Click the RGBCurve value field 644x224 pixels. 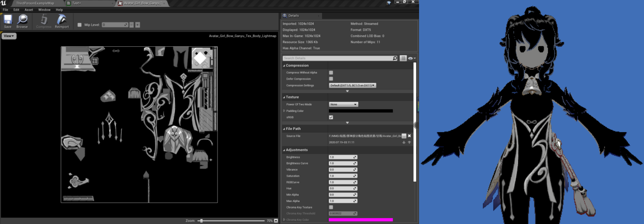(x=343, y=182)
